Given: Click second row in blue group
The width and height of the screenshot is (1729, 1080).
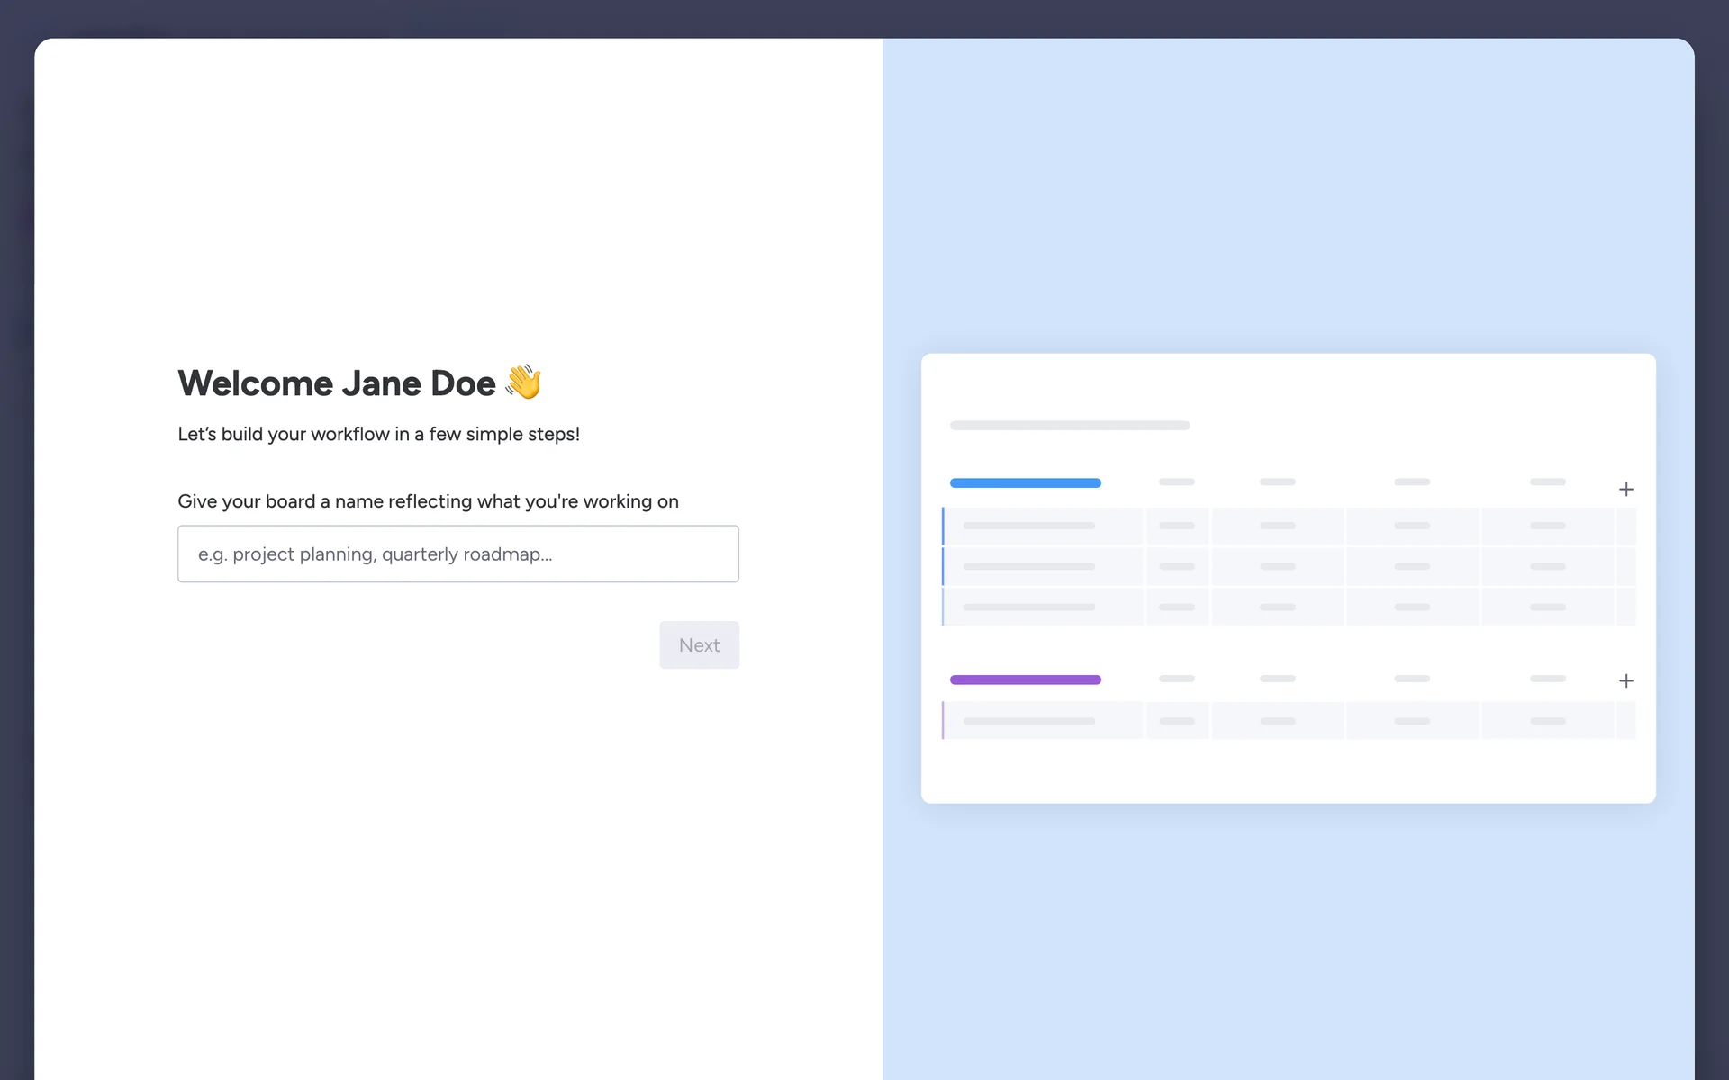Looking at the screenshot, I should (x=1028, y=566).
